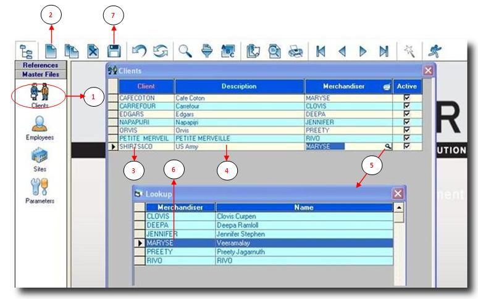Switch to the Master Files tab
This screenshot has width=478, height=299.
tap(40, 74)
